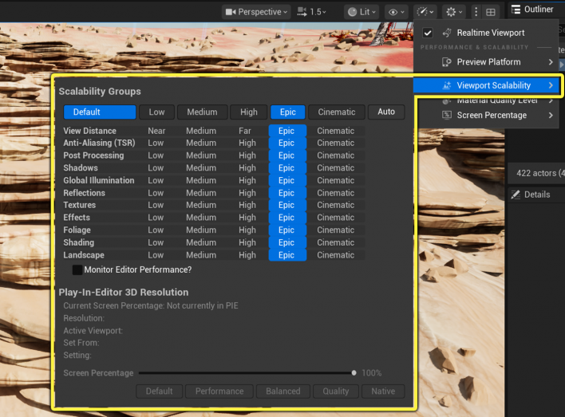Set Shadows quality to Low

tap(156, 167)
